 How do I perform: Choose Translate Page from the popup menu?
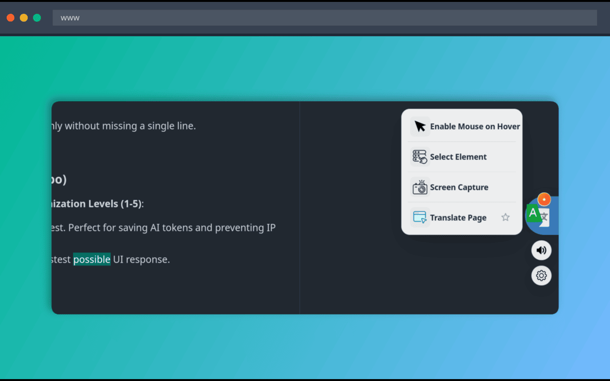(x=462, y=218)
